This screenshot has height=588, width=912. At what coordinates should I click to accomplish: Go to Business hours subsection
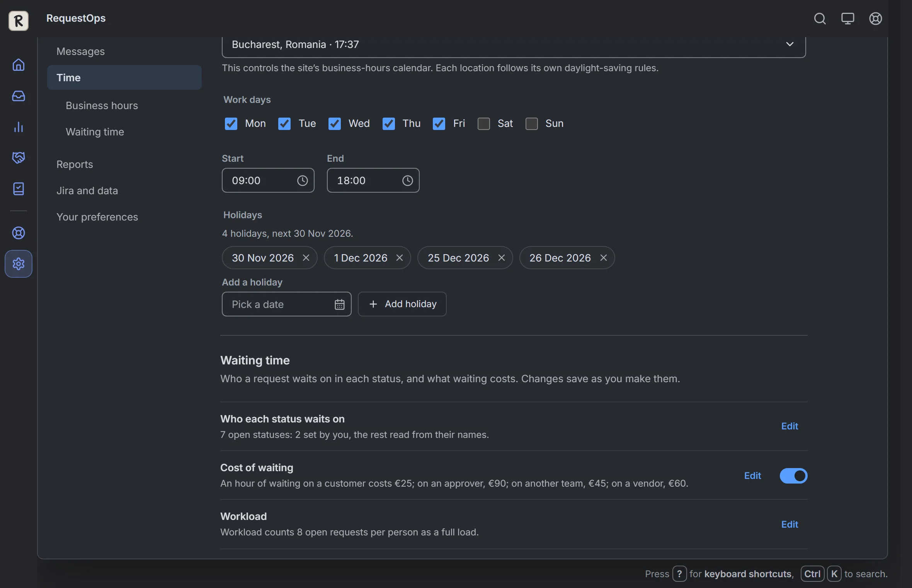[129, 106]
